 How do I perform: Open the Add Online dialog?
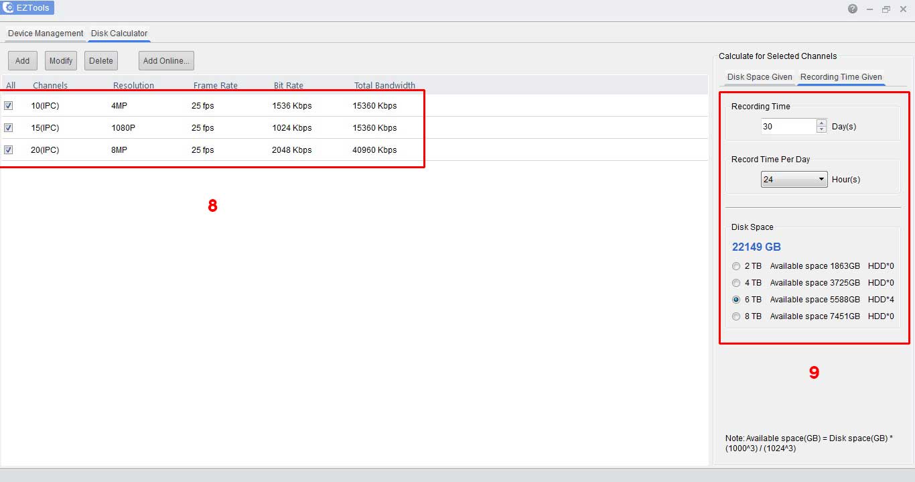[166, 60]
